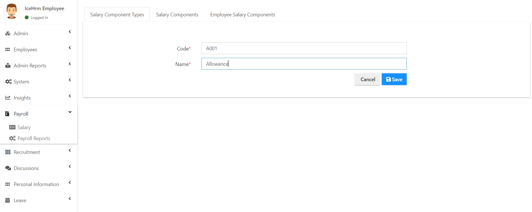Image resolution: width=532 pixels, height=212 pixels.
Task: Expand the Leave menu chevron
Action: pos(70,199)
